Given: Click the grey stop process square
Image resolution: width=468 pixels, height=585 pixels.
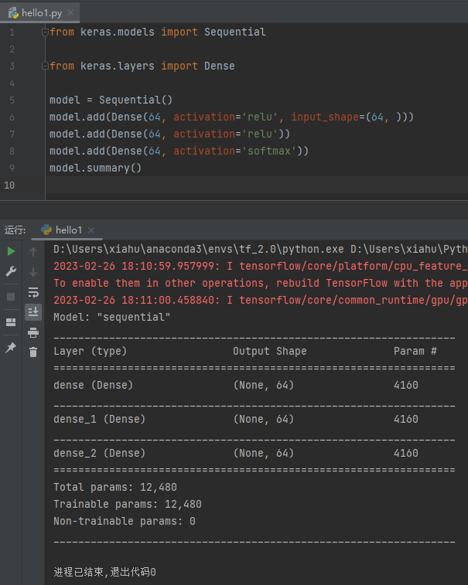Looking at the screenshot, I should tap(11, 297).
